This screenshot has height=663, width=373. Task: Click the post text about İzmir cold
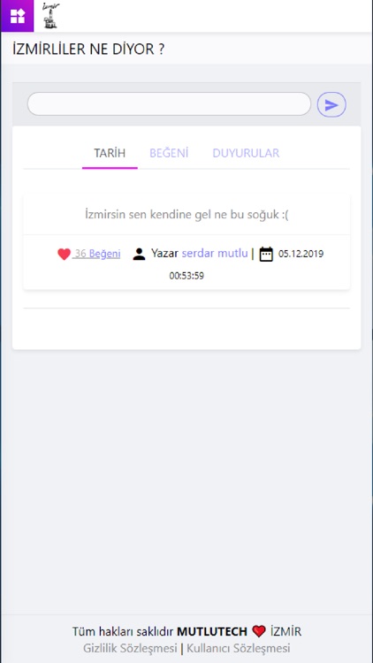click(x=186, y=215)
